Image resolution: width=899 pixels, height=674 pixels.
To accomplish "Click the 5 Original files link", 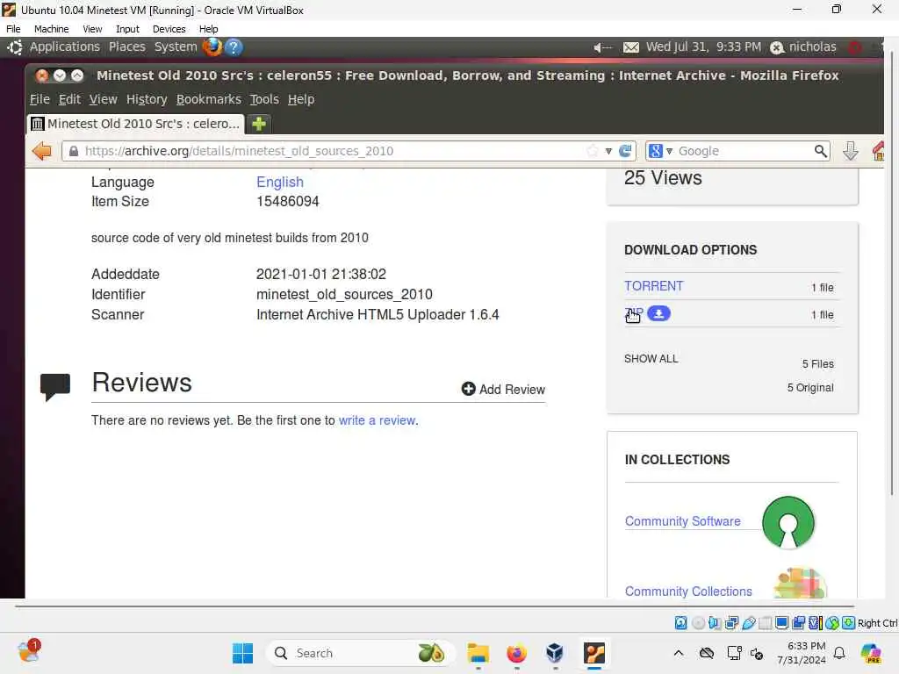I will (x=810, y=387).
